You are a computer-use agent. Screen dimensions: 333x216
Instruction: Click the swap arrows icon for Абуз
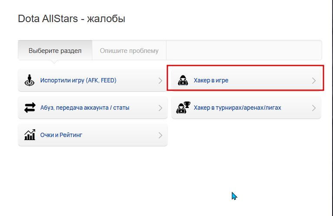[x=30, y=108]
